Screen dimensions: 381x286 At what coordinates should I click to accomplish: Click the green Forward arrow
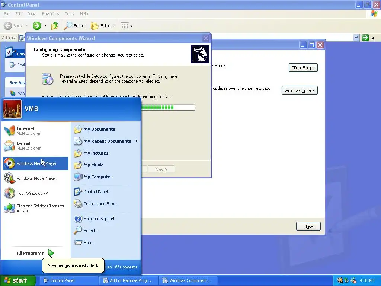pos(37,26)
